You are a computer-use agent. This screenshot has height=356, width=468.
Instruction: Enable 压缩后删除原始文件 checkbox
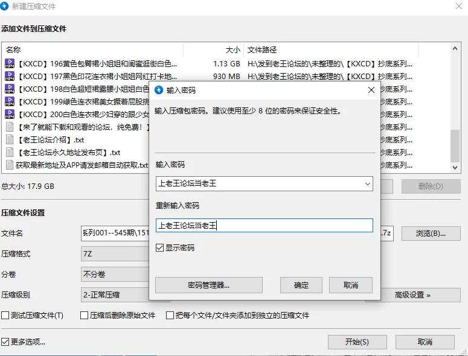84,315
